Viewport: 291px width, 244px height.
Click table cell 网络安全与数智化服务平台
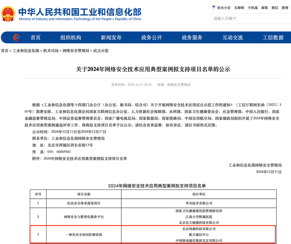pos(84,217)
